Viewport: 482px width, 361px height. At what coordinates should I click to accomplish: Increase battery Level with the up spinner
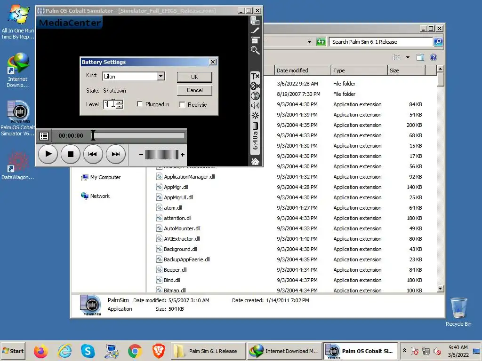120,102
